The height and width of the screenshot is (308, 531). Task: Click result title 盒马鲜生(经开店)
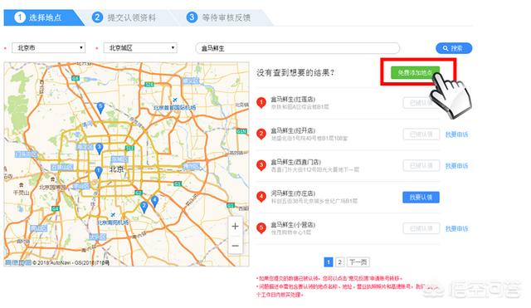tap(293, 130)
